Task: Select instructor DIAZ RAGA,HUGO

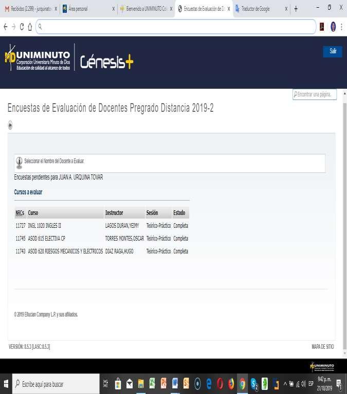Action: click(119, 251)
